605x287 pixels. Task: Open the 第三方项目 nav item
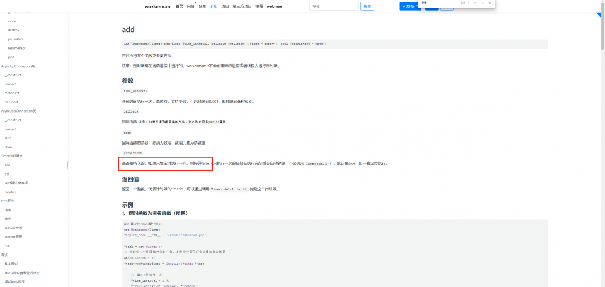click(242, 6)
